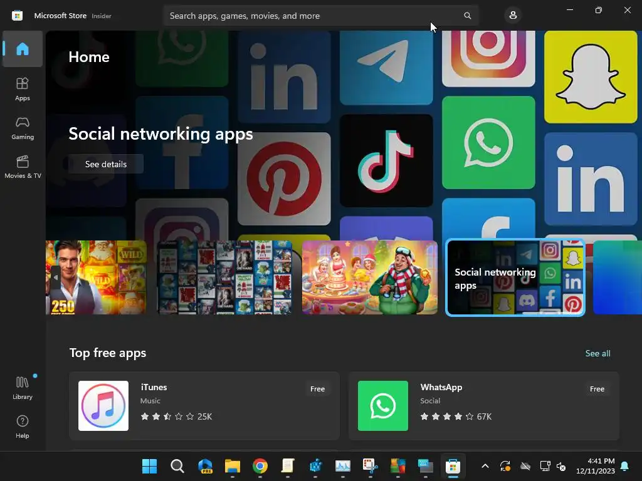The height and width of the screenshot is (481, 642).
Task: Open the Gaming section
Action: pos(23,128)
